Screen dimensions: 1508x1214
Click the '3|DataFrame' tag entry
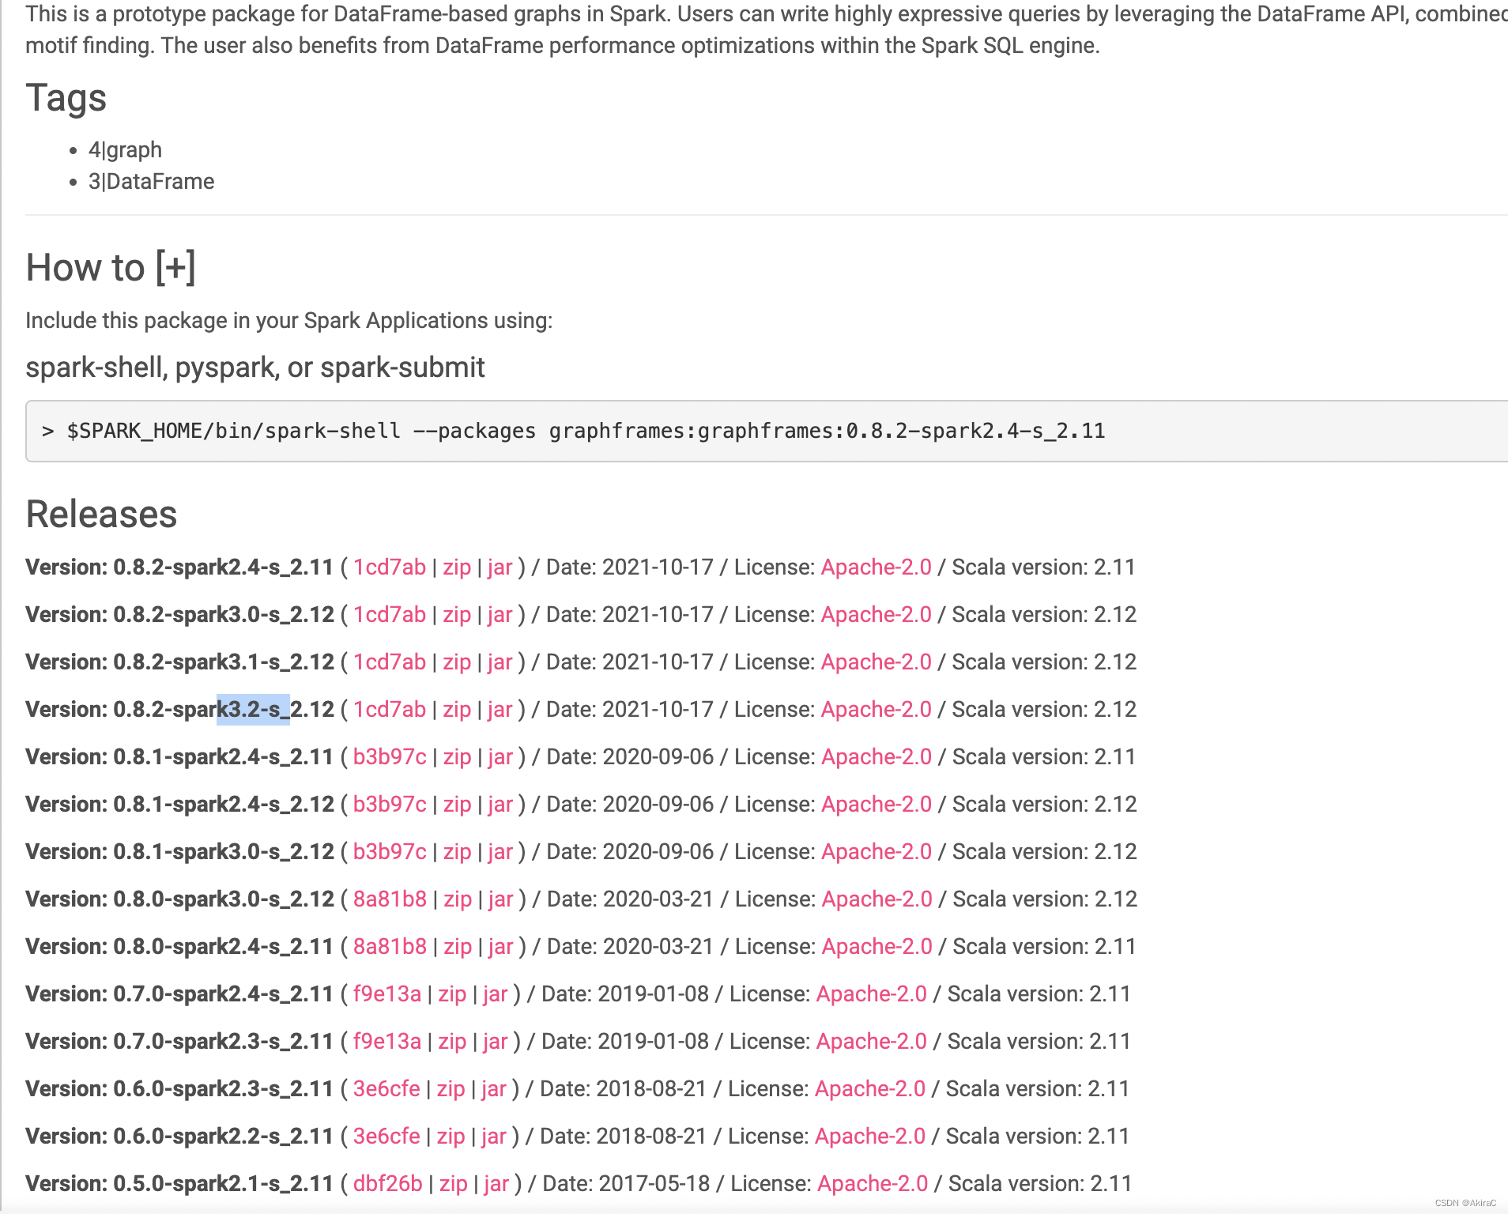pyautogui.click(x=151, y=182)
